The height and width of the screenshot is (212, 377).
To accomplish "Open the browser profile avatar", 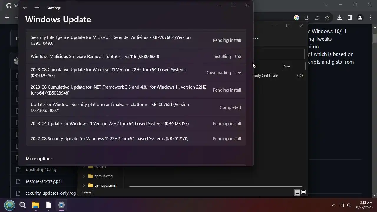I will click(360, 18).
